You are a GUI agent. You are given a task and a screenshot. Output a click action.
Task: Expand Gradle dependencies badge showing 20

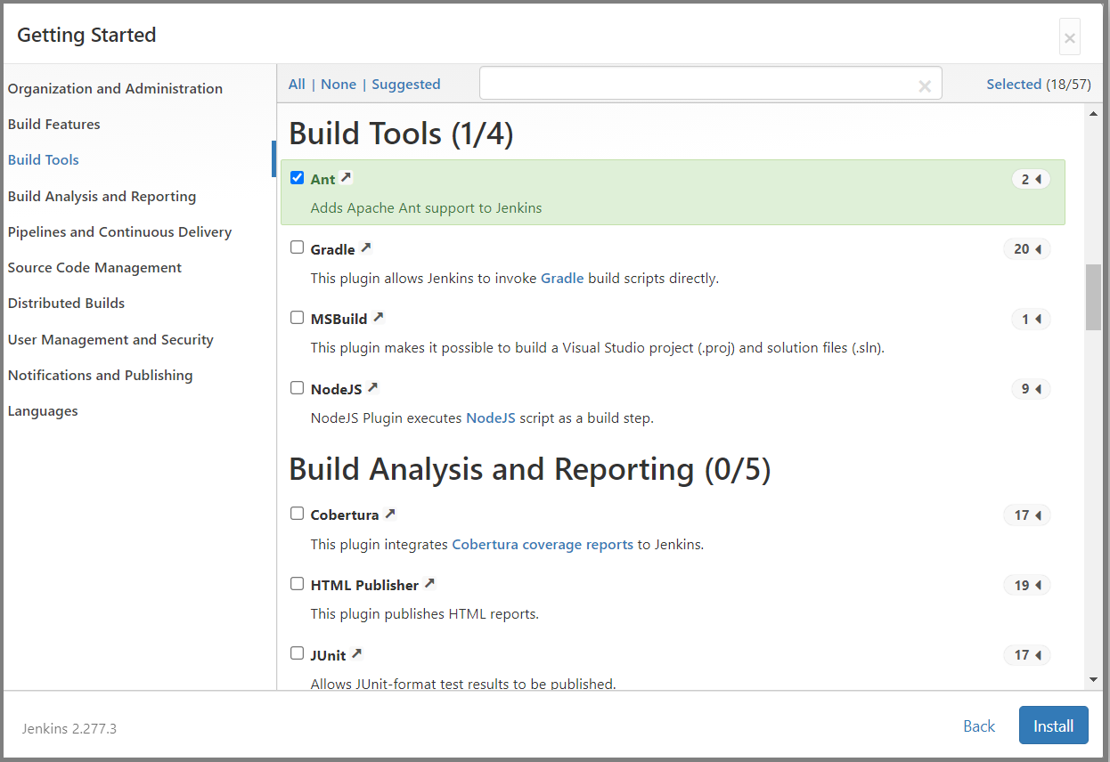tap(1027, 249)
